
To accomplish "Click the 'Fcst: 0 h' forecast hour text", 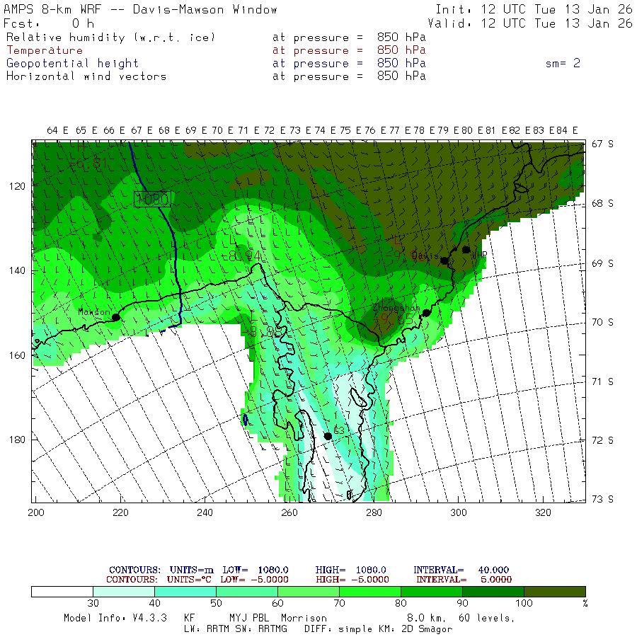I will (49, 23).
